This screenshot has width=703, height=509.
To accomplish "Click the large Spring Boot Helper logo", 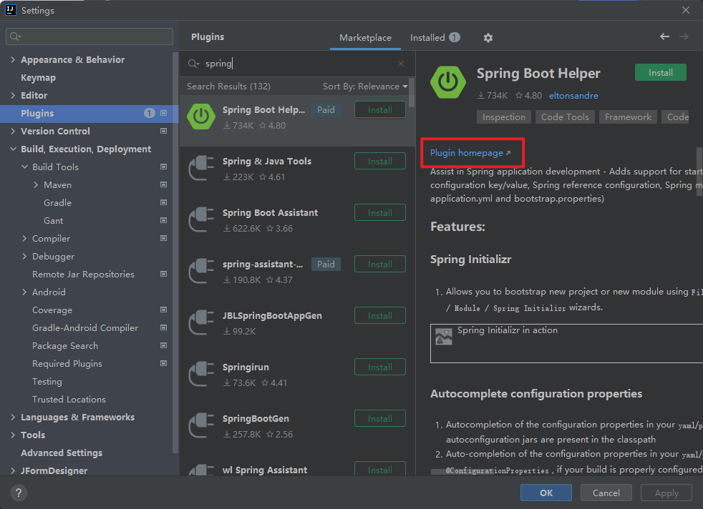I will point(448,82).
